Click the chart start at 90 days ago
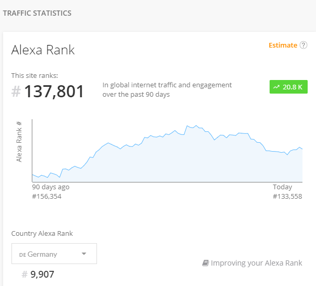Screen dimensions: 316x286 pos(33,175)
